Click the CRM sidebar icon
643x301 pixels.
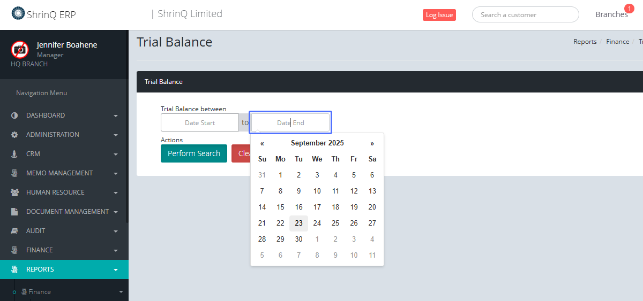[x=14, y=154]
